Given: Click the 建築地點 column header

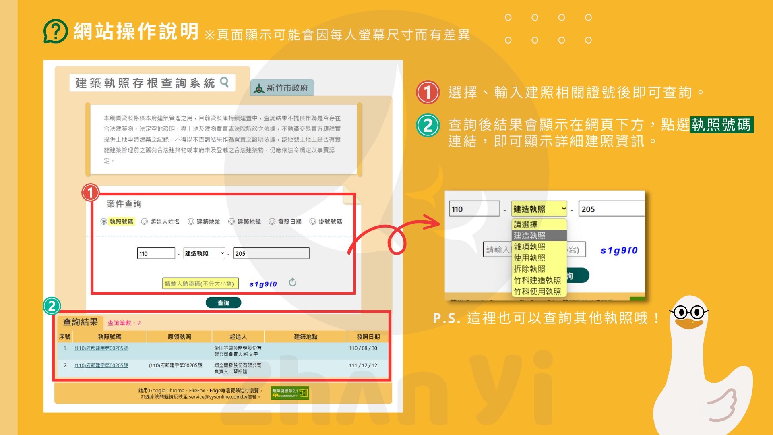Looking at the screenshot, I should (x=306, y=337).
